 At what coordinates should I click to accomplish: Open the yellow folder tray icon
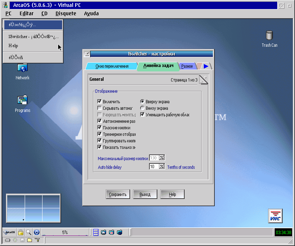(x=29, y=240)
